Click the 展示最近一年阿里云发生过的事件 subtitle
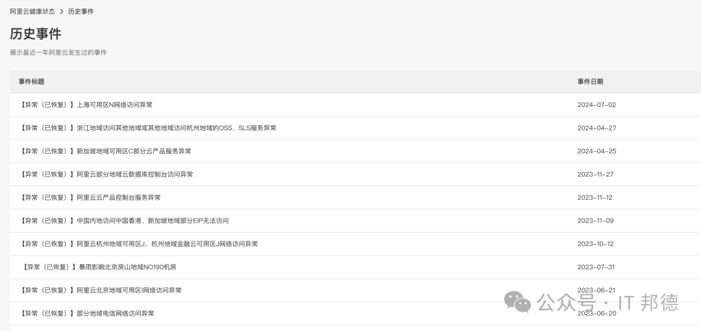 point(58,53)
